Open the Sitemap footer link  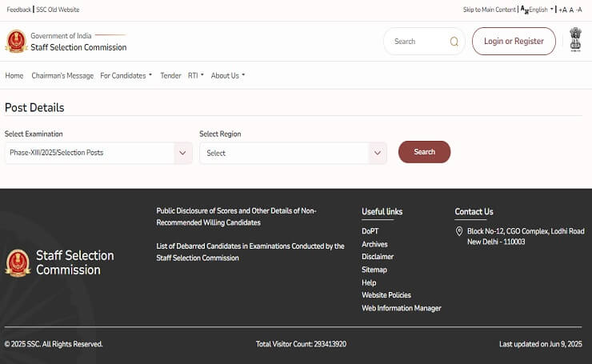point(374,270)
